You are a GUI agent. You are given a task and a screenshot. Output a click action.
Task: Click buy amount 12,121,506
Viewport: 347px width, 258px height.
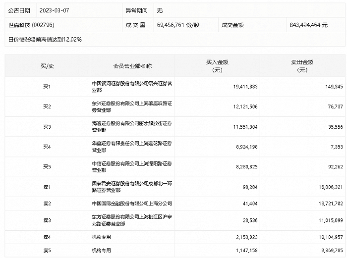tap(245, 106)
